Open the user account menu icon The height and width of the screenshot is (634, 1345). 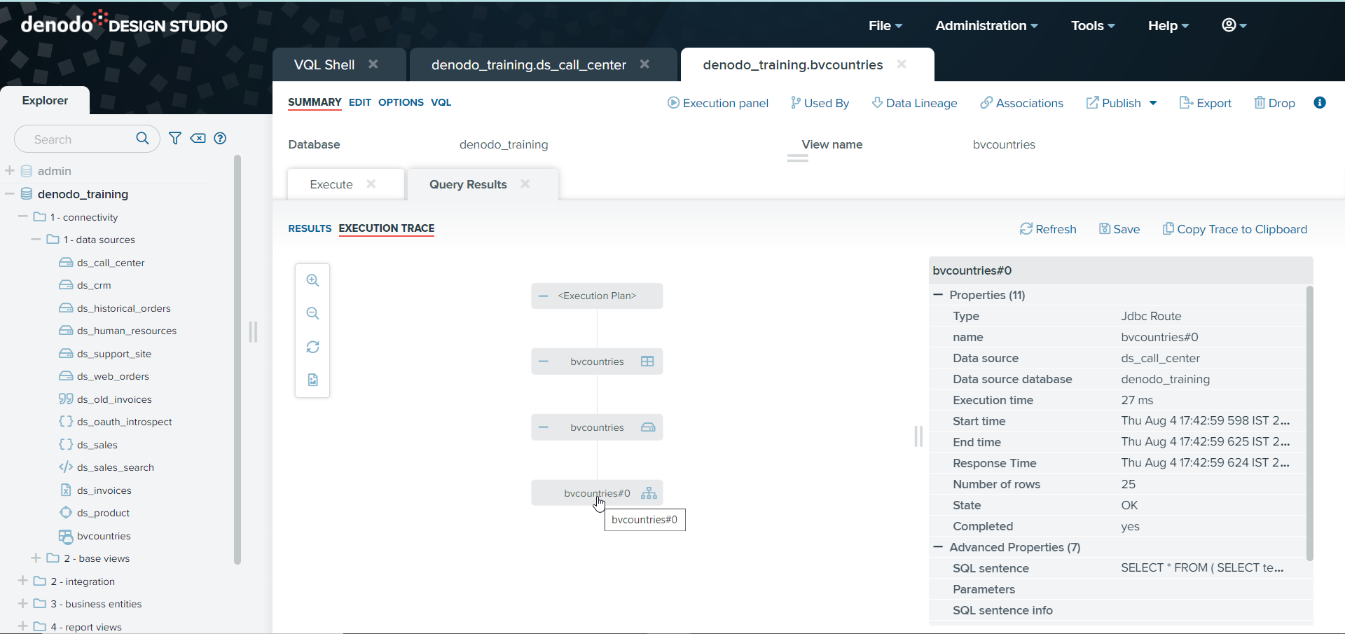(x=1234, y=25)
